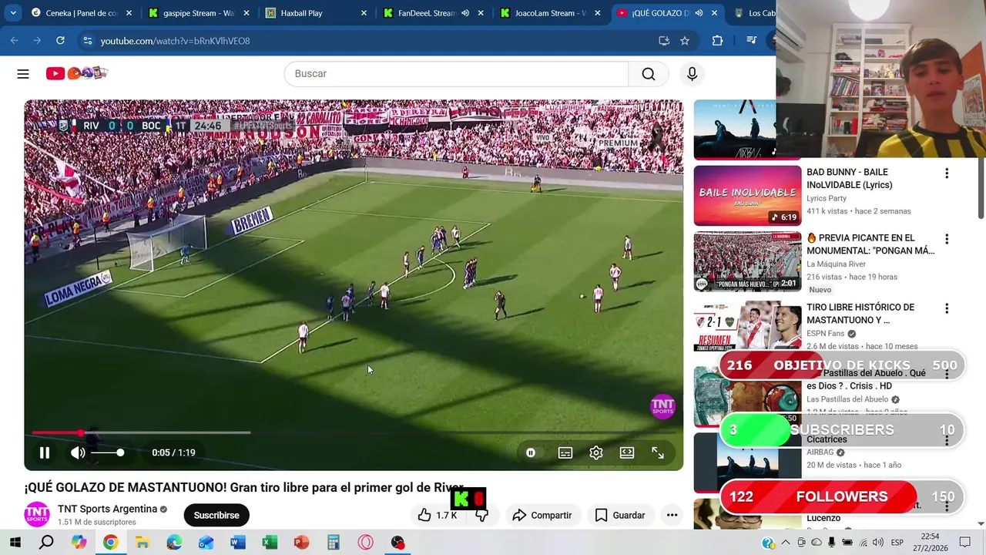
Task: Switch to FanDeeeL Stream tab
Action: point(427,13)
